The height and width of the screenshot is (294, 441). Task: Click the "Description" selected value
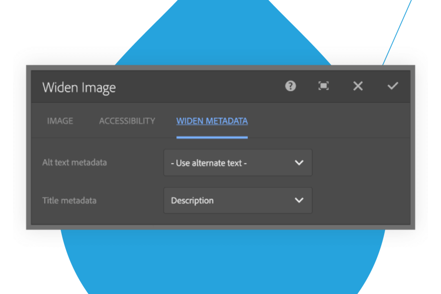(192, 200)
